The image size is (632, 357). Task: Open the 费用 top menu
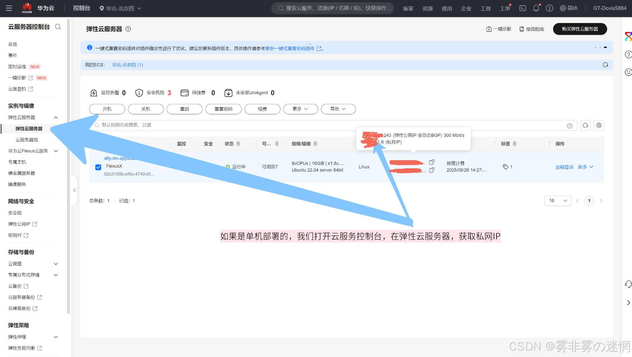[447, 8]
